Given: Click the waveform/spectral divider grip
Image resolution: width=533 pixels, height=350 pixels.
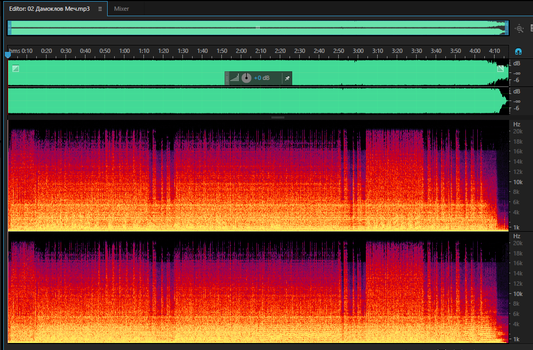Looking at the screenshot, I should pos(278,117).
